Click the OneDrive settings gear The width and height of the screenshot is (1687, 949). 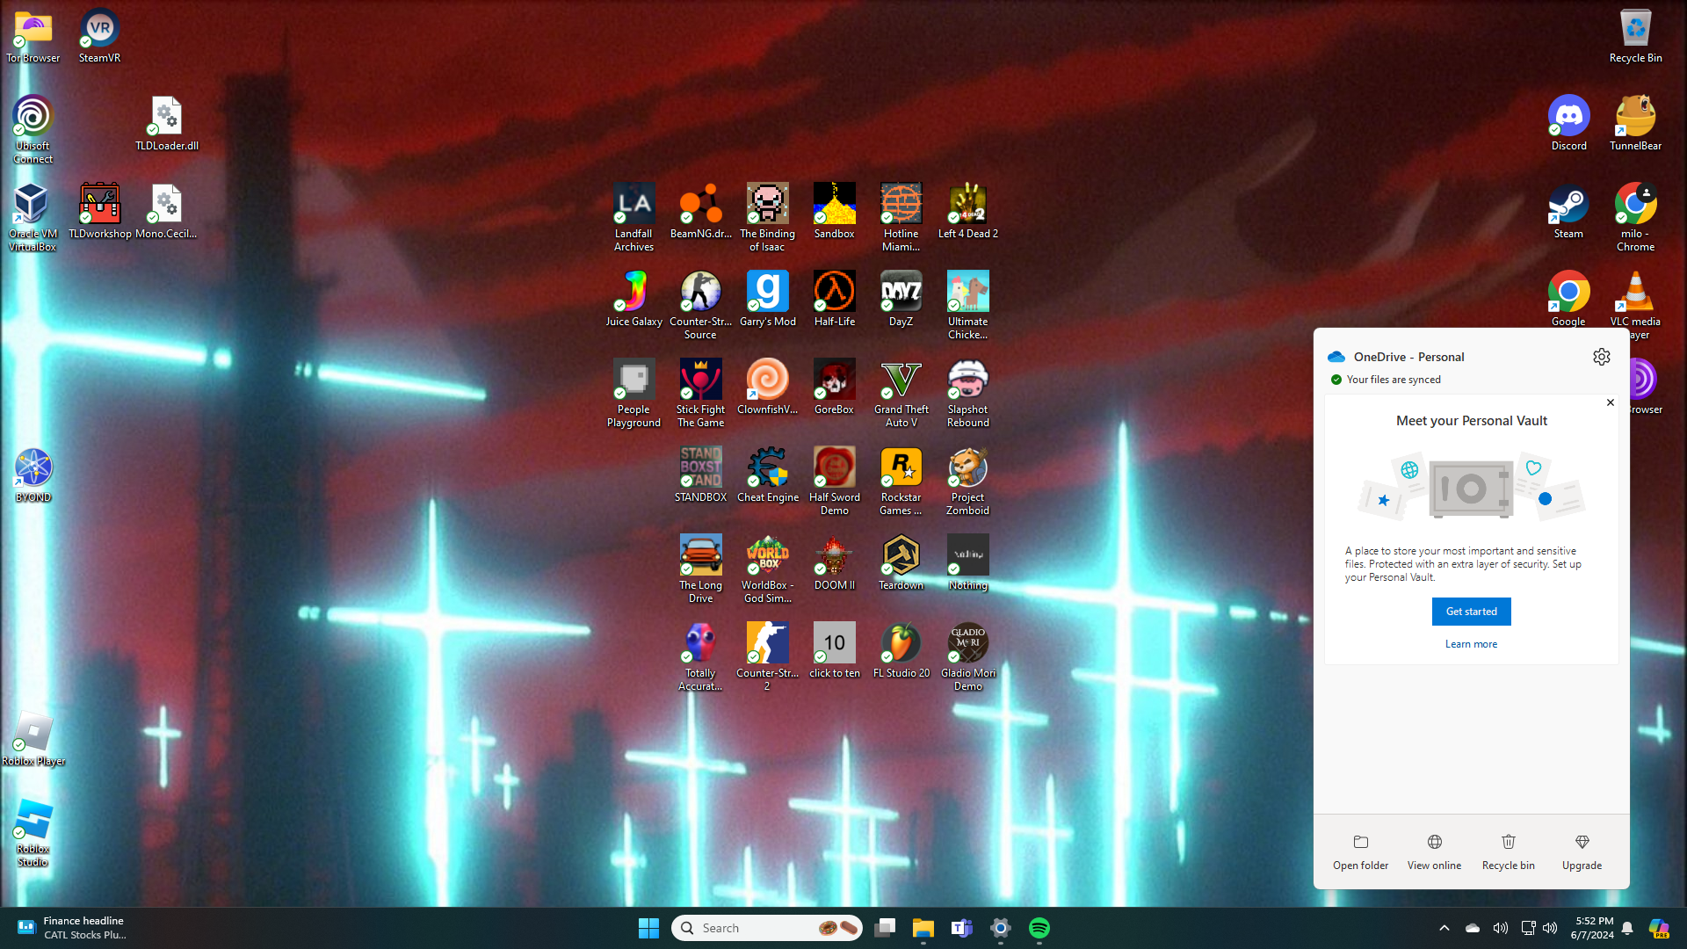tap(1601, 357)
